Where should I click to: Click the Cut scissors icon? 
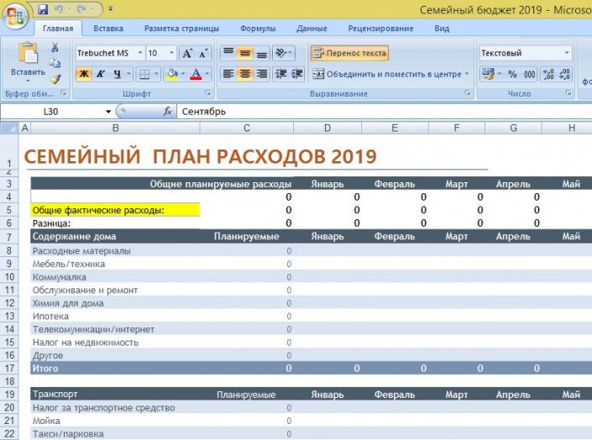[x=55, y=49]
